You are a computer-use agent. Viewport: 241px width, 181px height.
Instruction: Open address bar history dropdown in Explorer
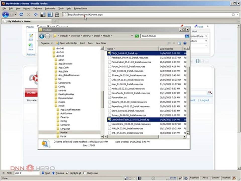(132, 36)
